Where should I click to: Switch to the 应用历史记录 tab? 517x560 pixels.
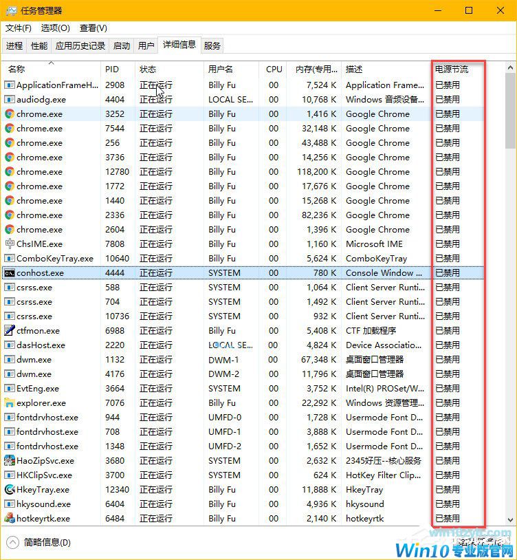point(80,45)
